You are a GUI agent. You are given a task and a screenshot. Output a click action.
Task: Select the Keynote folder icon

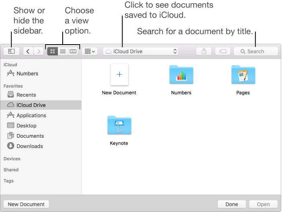click(x=119, y=125)
